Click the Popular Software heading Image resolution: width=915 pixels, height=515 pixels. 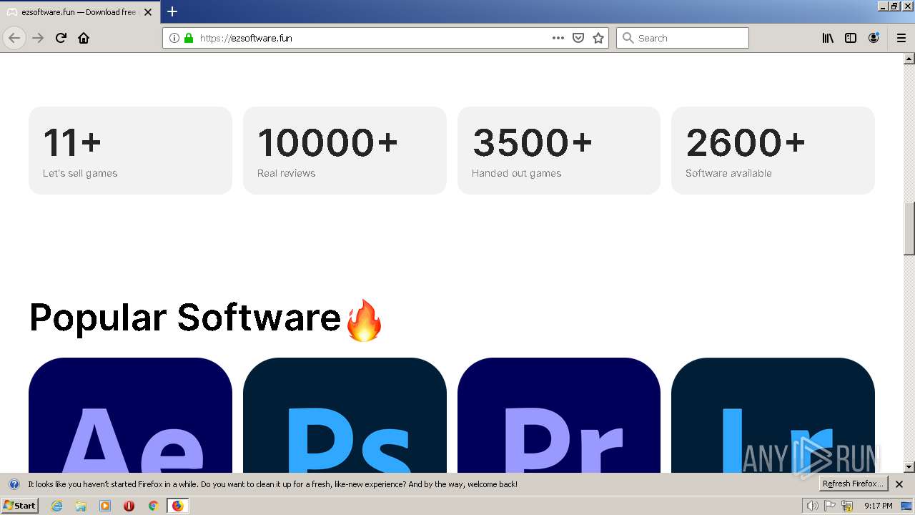[x=206, y=318]
